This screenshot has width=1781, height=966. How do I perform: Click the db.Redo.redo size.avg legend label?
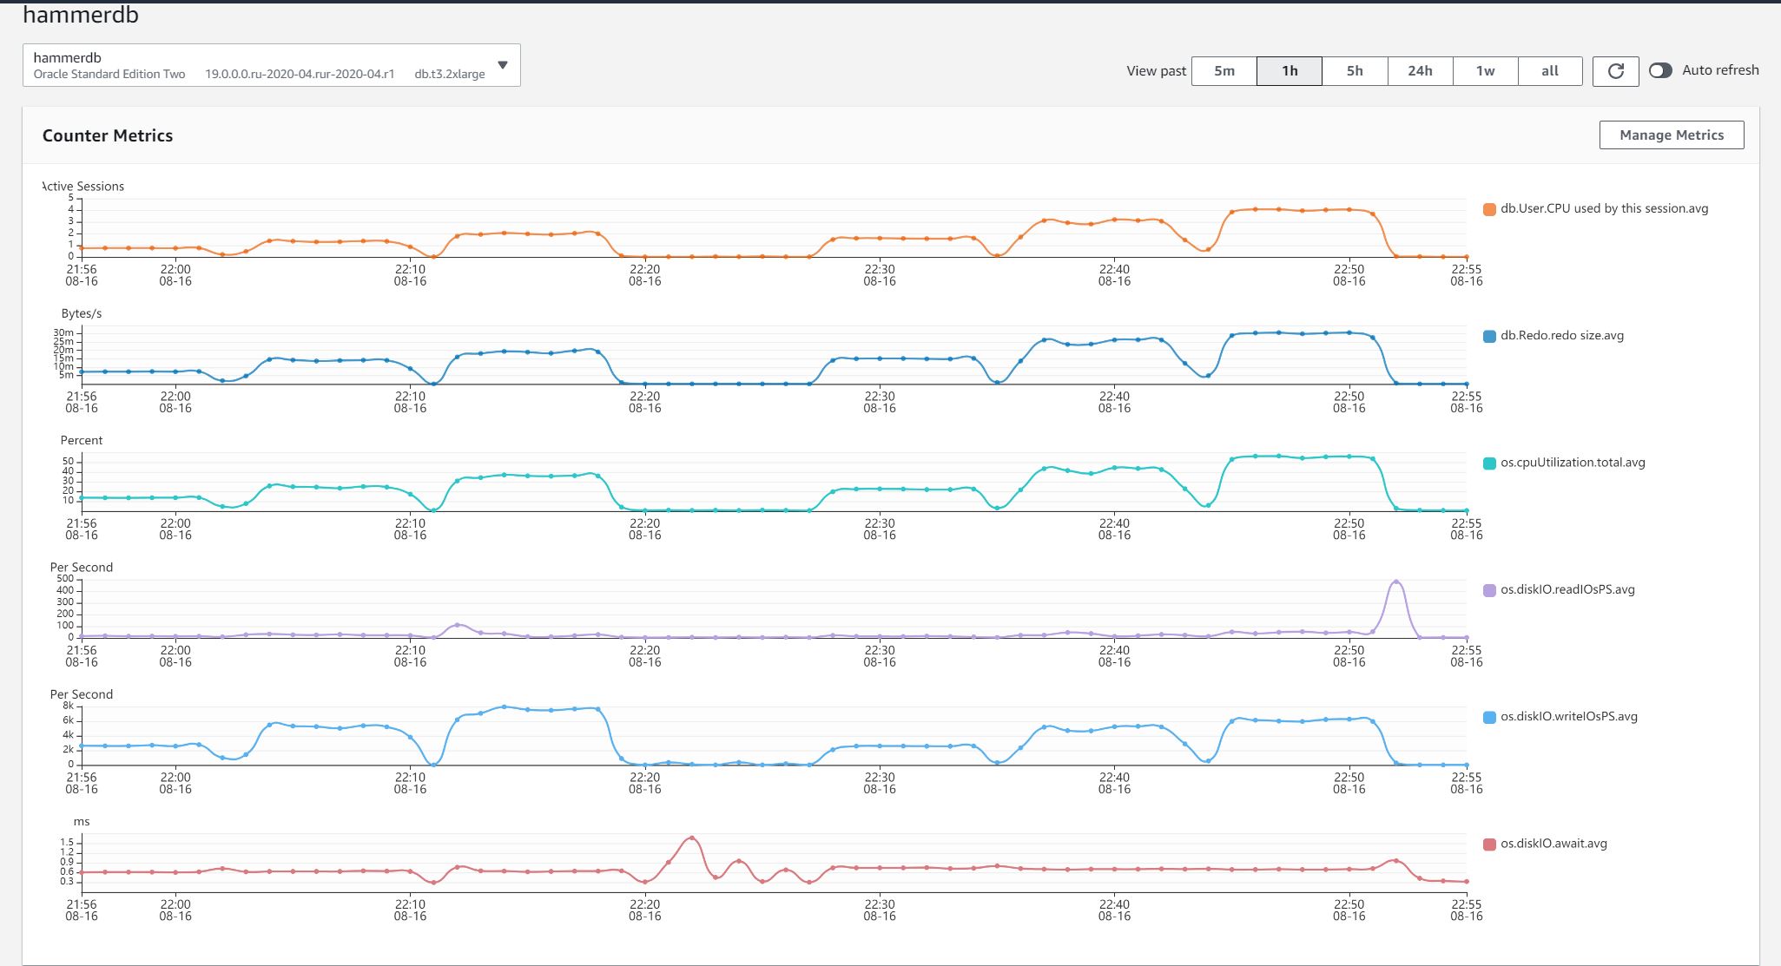coord(1561,336)
